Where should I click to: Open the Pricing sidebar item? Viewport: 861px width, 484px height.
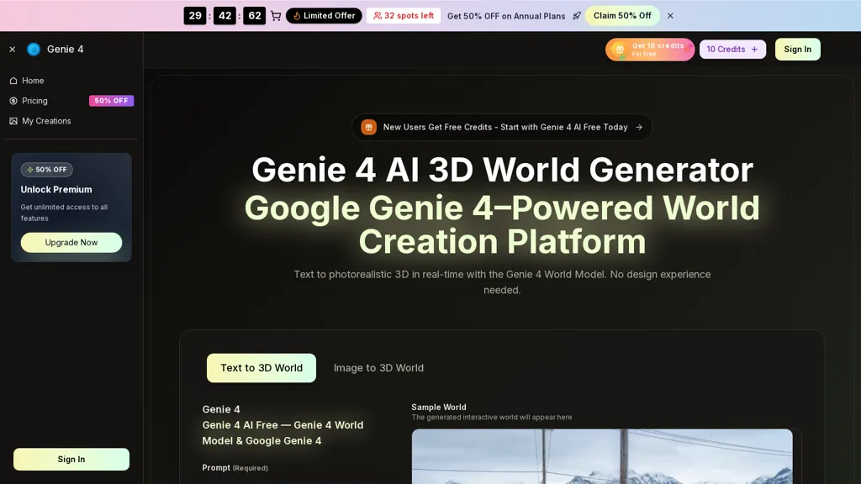pos(71,101)
